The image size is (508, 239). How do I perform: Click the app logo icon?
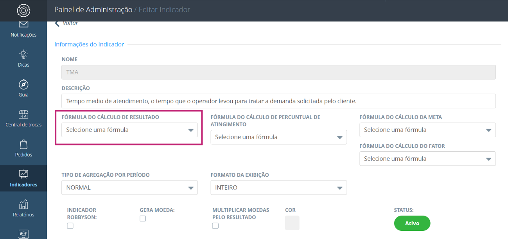[23, 10]
